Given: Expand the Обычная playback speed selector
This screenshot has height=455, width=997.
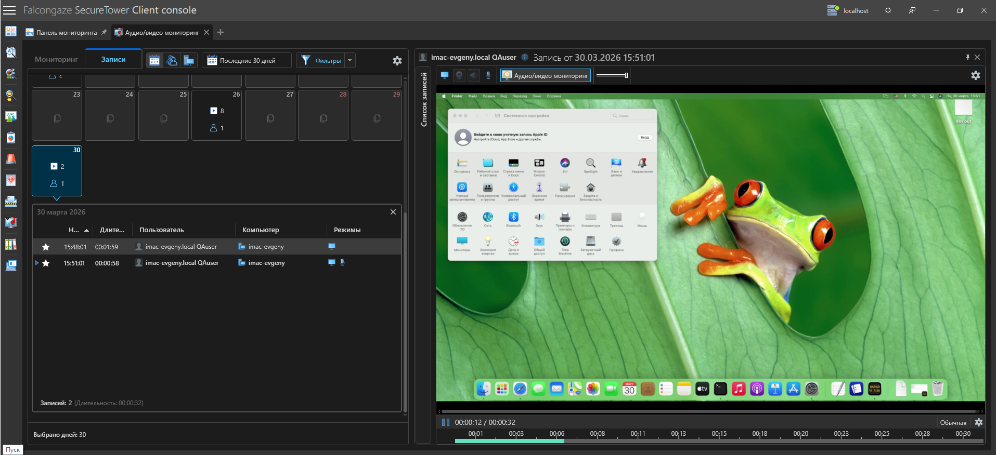Looking at the screenshot, I should pyautogui.click(x=953, y=422).
